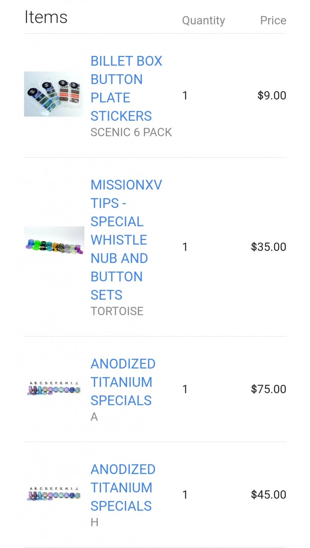Click the Price column header

(x=273, y=21)
